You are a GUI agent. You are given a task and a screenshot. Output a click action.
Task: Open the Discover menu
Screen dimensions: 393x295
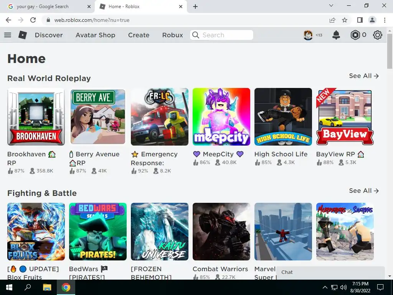49,35
